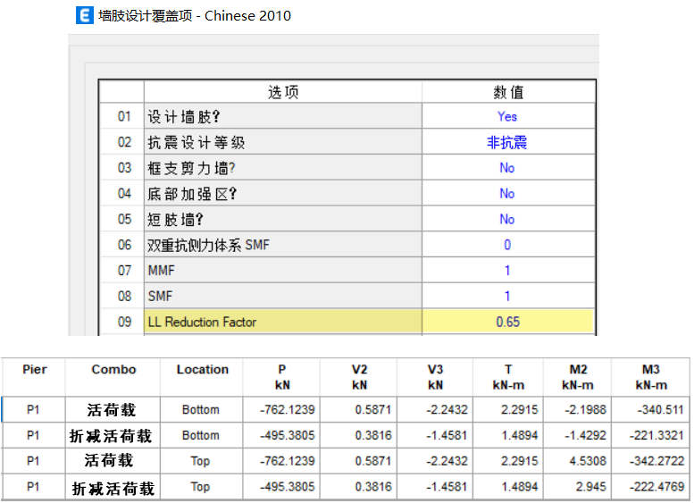Click the 选项 column header
Image resolution: width=694 pixels, height=503 pixels.
click(282, 92)
